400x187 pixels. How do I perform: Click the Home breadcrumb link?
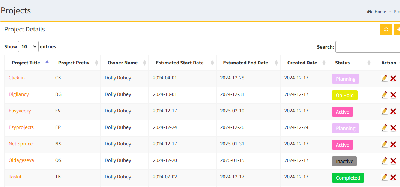[380, 12]
